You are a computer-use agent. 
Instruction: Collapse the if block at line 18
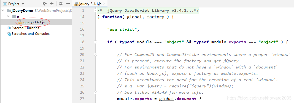click(x=95, y=42)
